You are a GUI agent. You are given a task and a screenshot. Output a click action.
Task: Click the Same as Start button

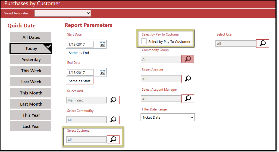(x=80, y=81)
